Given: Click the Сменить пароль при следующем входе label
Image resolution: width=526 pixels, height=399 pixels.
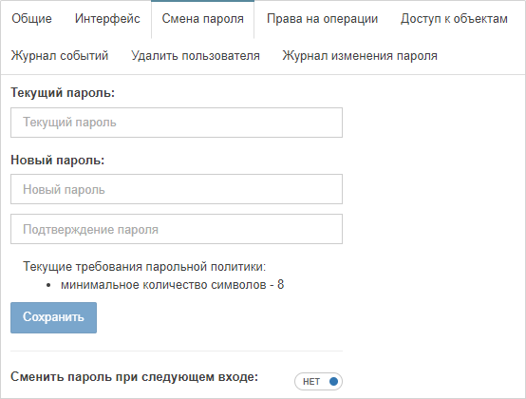Looking at the screenshot, I should [134, 377].
